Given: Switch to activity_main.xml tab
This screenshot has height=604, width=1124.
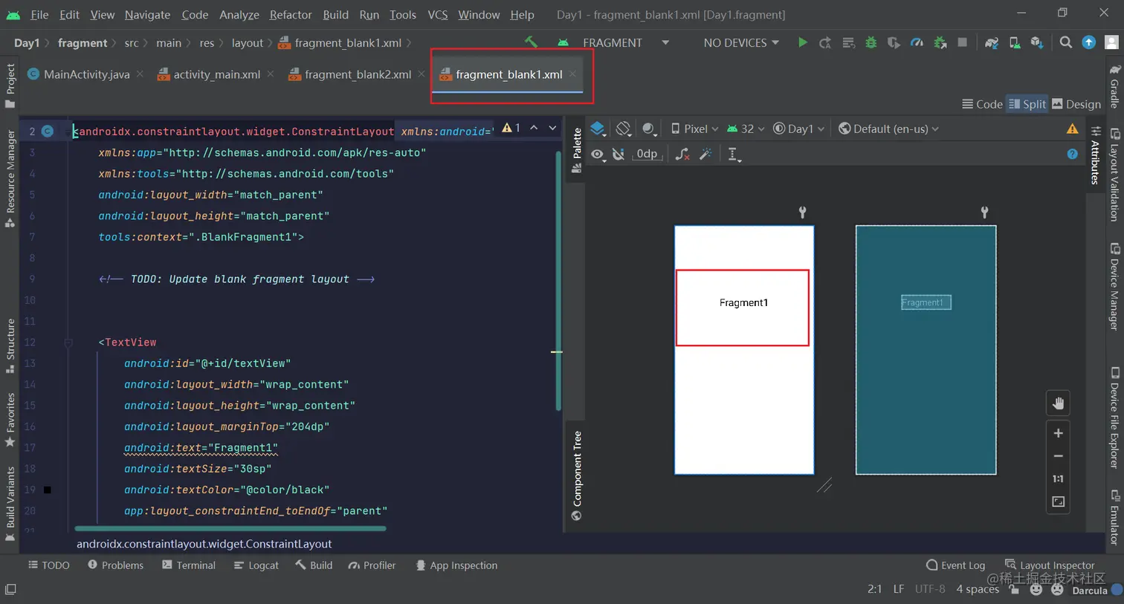Looking at the screenshot, I should (x=216, y=74).
